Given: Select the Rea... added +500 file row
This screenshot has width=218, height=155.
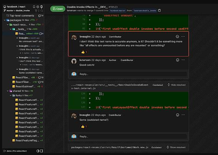Looking at the screenshot, I should (x=23, y=34).
